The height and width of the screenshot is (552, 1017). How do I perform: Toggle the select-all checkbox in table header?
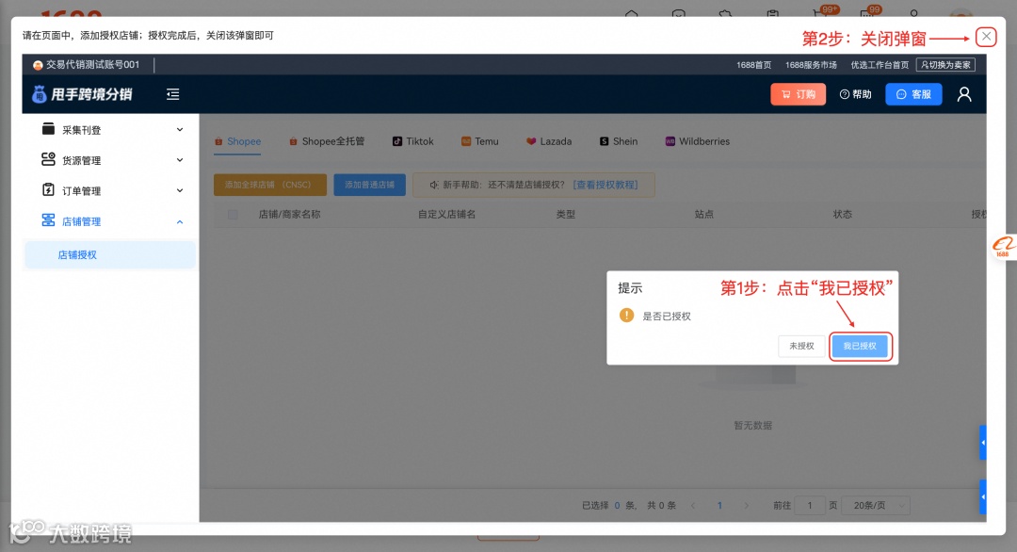(233, 215)
